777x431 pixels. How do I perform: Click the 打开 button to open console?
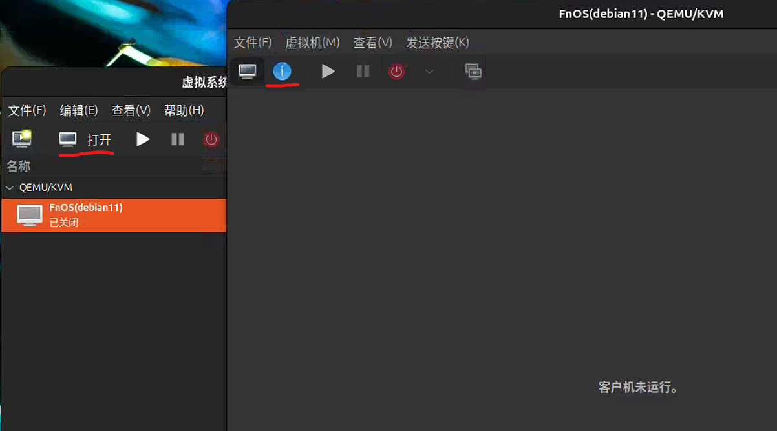[x=100, y=139]
